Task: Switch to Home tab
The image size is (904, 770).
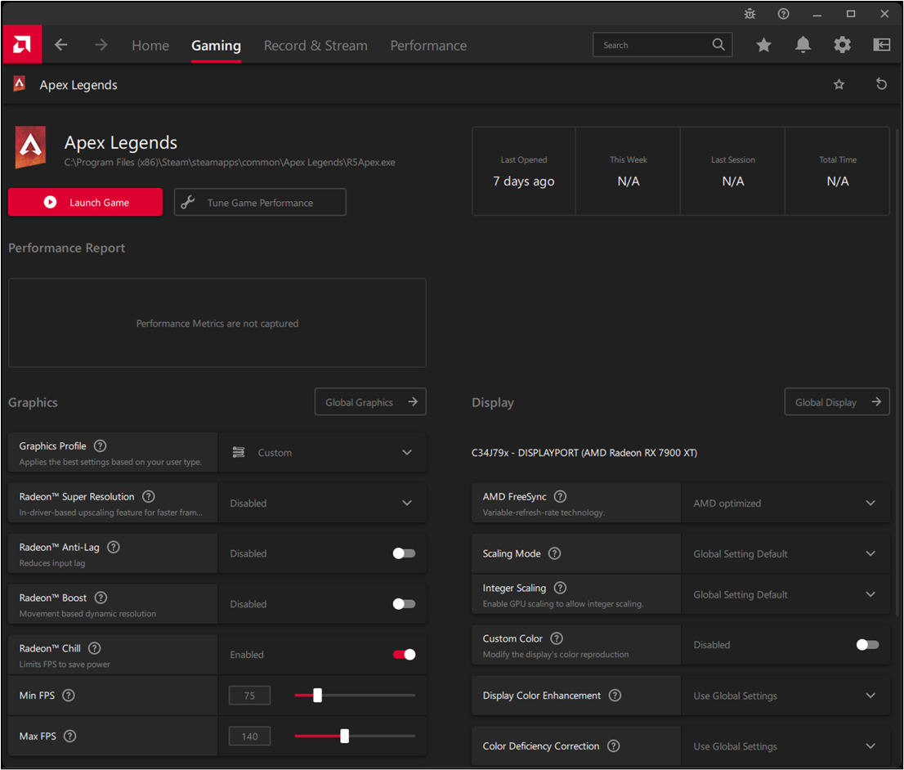Action: [x=150, y=46]
